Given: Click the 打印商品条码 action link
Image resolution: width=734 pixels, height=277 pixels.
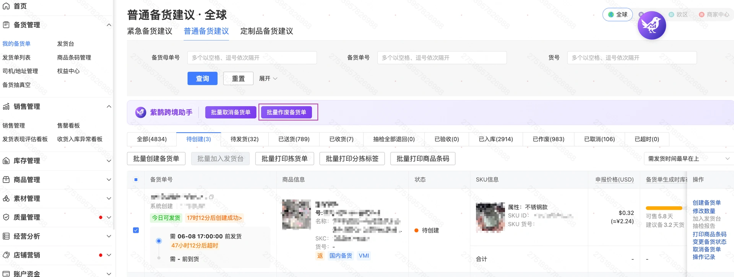Looking at the screenshot, I should coord(710,234).
